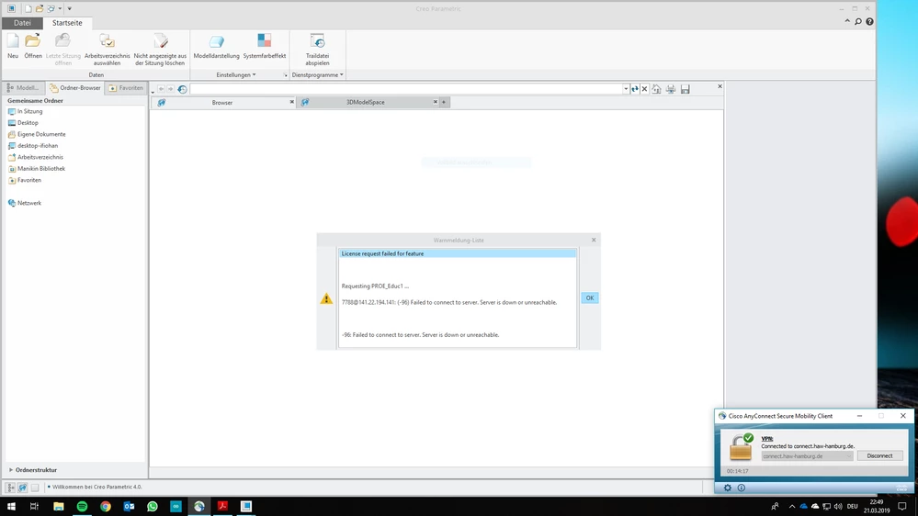Viewport: 918px width, 516px height.
Task: Switch to the Modell... navigator tab
Action: point(23,88)
